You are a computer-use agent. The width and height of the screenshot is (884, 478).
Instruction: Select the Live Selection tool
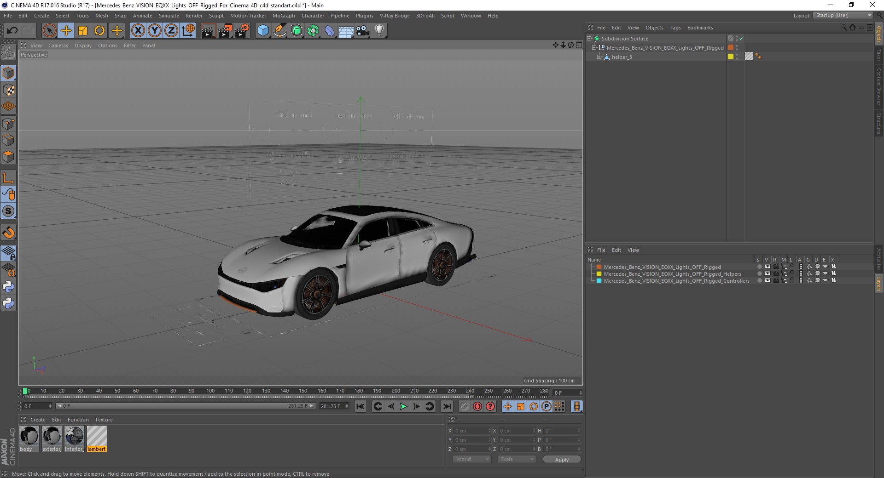[x=49, y=31]
